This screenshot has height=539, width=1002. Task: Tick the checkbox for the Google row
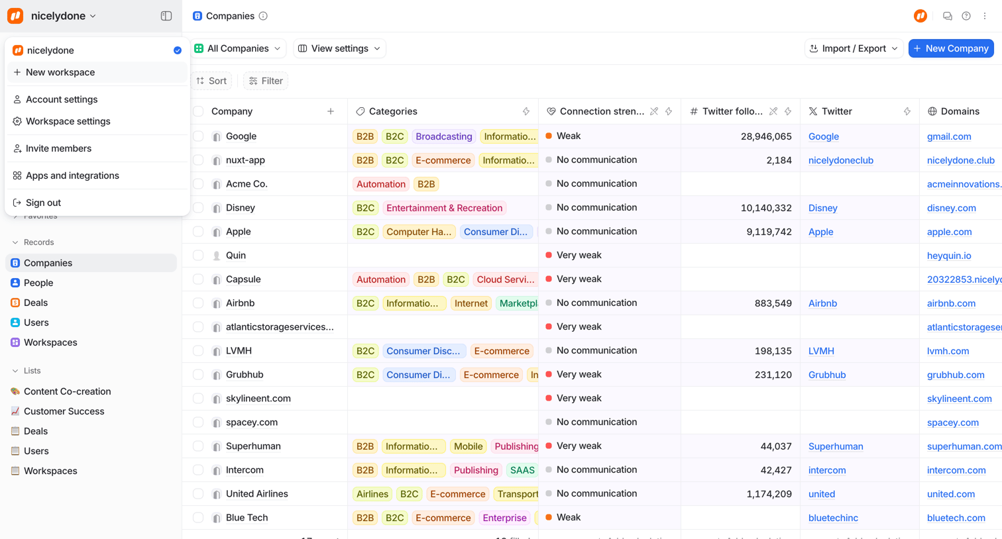click(x=198, y=136)
